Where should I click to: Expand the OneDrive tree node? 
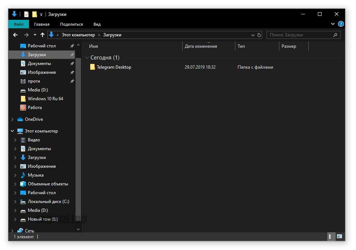click(12, 119)
